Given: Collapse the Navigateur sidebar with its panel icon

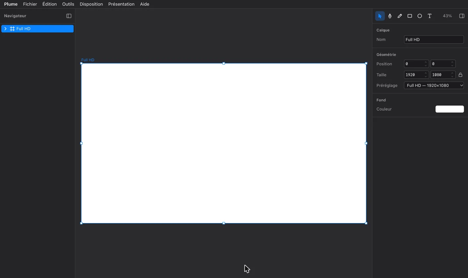Looking at the screenshot, I should click(69, 16).
